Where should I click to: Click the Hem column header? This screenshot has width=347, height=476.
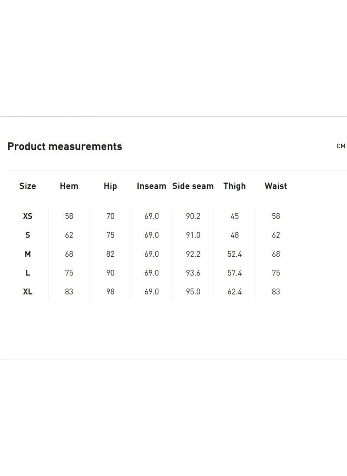click(x=69, y=186)
